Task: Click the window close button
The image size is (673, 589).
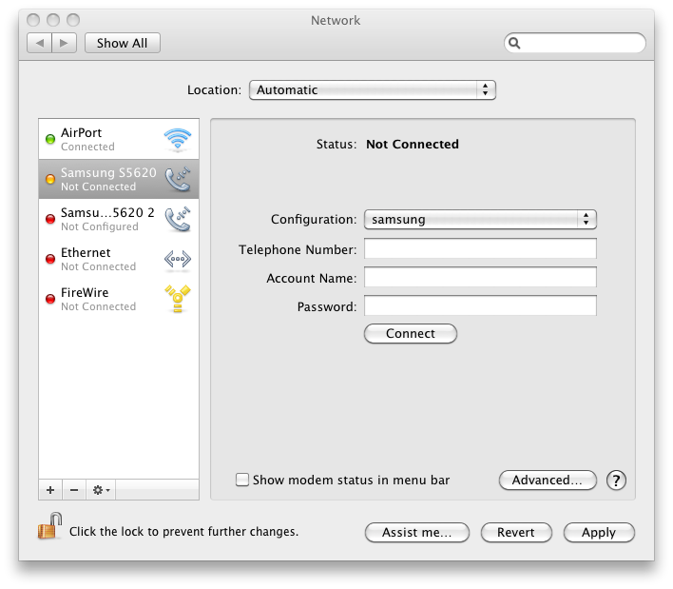Action: pos(33,20)
